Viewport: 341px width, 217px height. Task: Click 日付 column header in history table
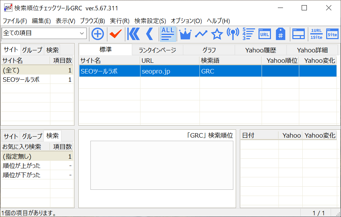coord(260,136)
